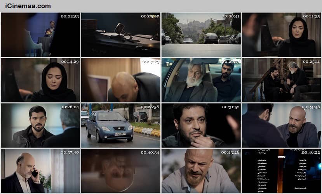The height and width of the screenshot is (194, 322).
Task: Open the thumbnail stamped 00:02:53
Action: point(40,35)
